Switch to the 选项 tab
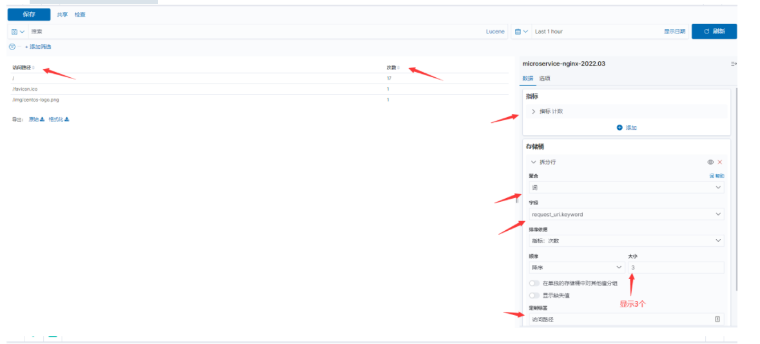This screenshot has width=760, height=344. tap(545, 78)
